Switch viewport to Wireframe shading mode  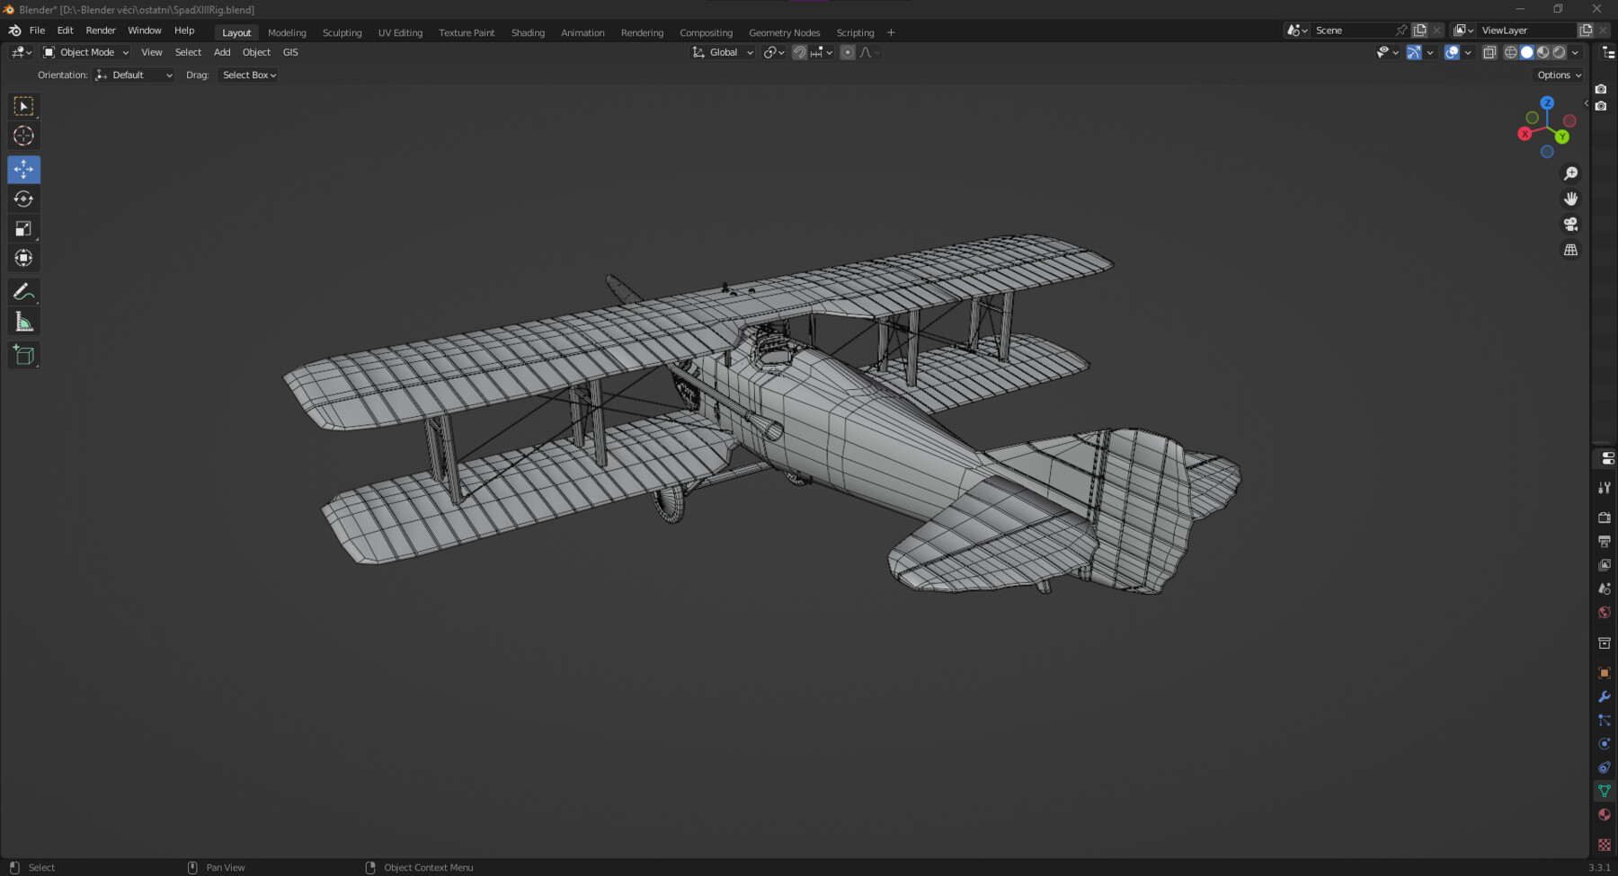[x=1511, y=52]
